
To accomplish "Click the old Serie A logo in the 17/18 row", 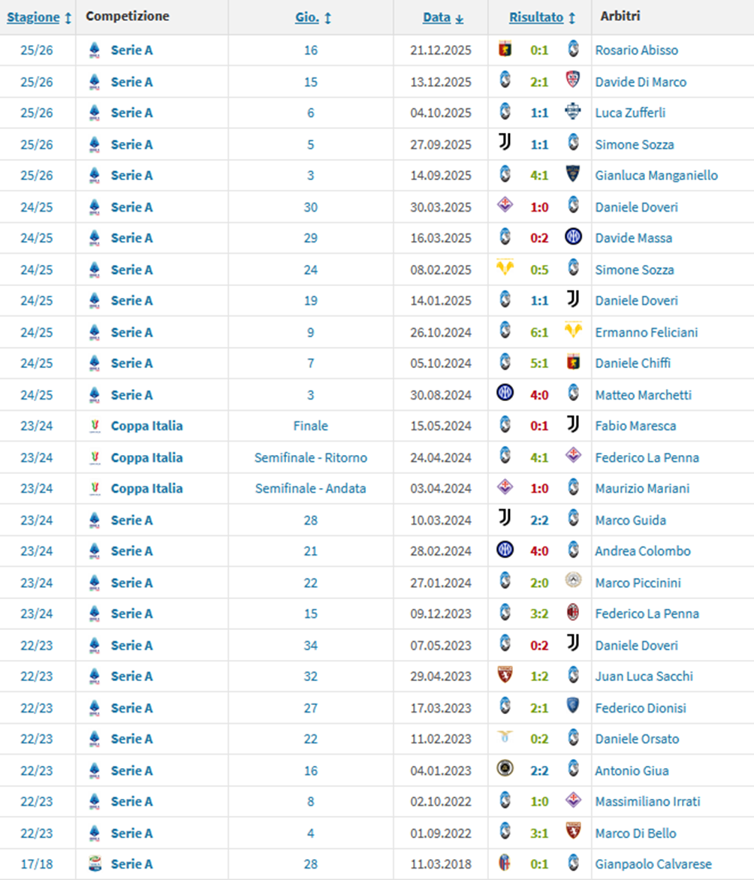I will pos(94,863).
